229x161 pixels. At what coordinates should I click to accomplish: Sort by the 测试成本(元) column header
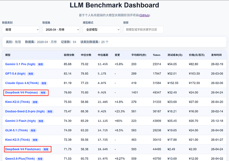click(175, 55)
